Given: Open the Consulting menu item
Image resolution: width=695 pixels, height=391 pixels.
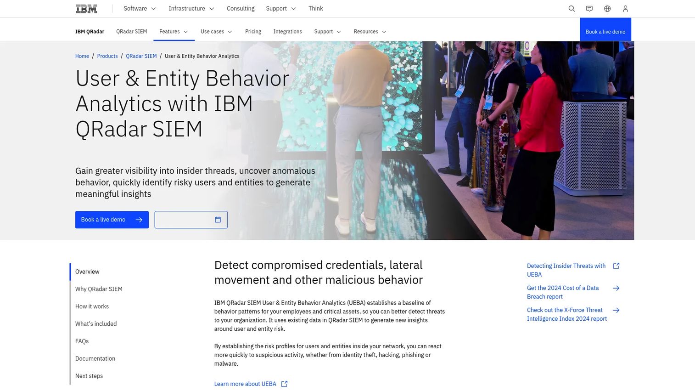Looking at the screenshot, I should [241, 8].
